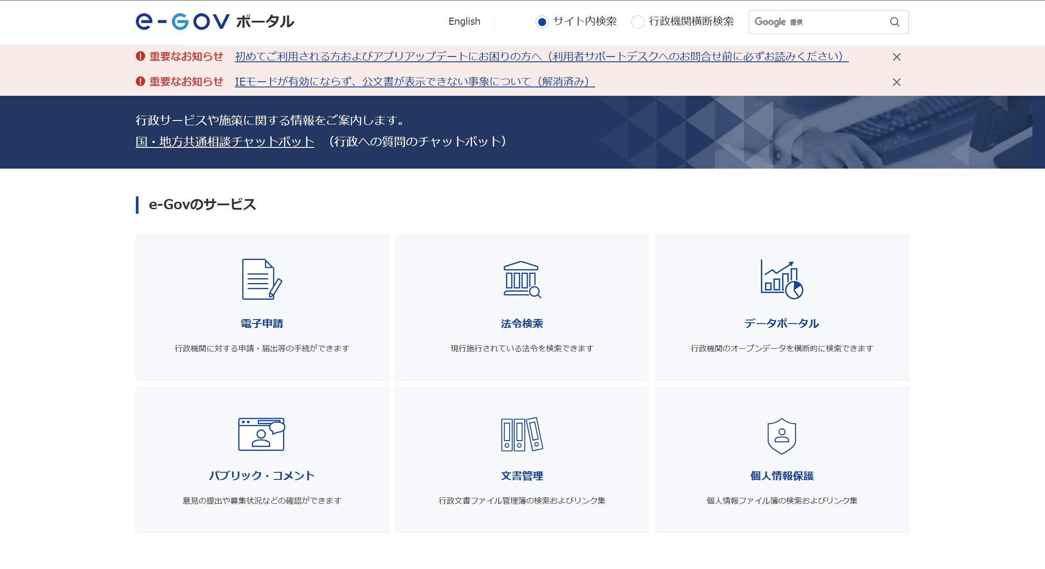Click the 文書管理 binders icon
The height and width of the screenshot is (569, 1045).
click(522, 434)
